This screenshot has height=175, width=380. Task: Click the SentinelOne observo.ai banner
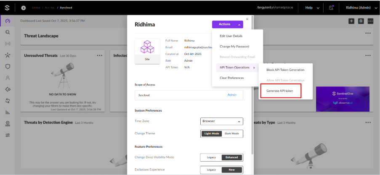click(343, 99)
